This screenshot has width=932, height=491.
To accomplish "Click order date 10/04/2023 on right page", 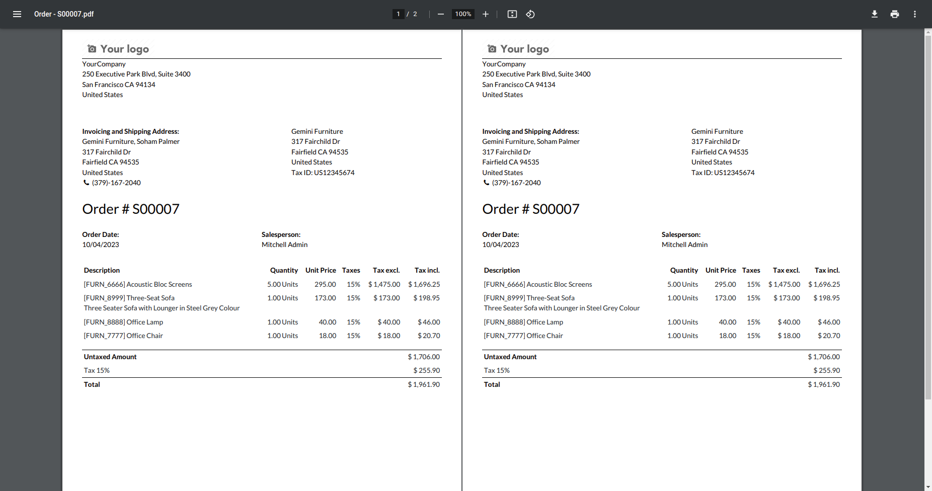I will click(x=501, y=244).
